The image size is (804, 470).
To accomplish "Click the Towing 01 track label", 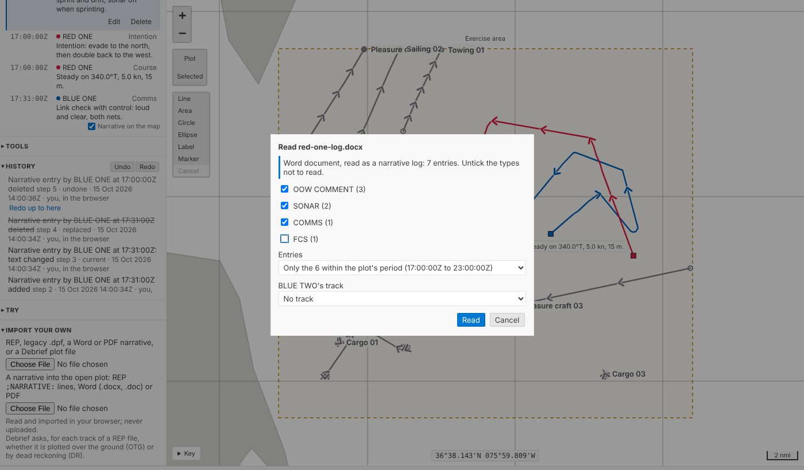I will coord(466,50).
